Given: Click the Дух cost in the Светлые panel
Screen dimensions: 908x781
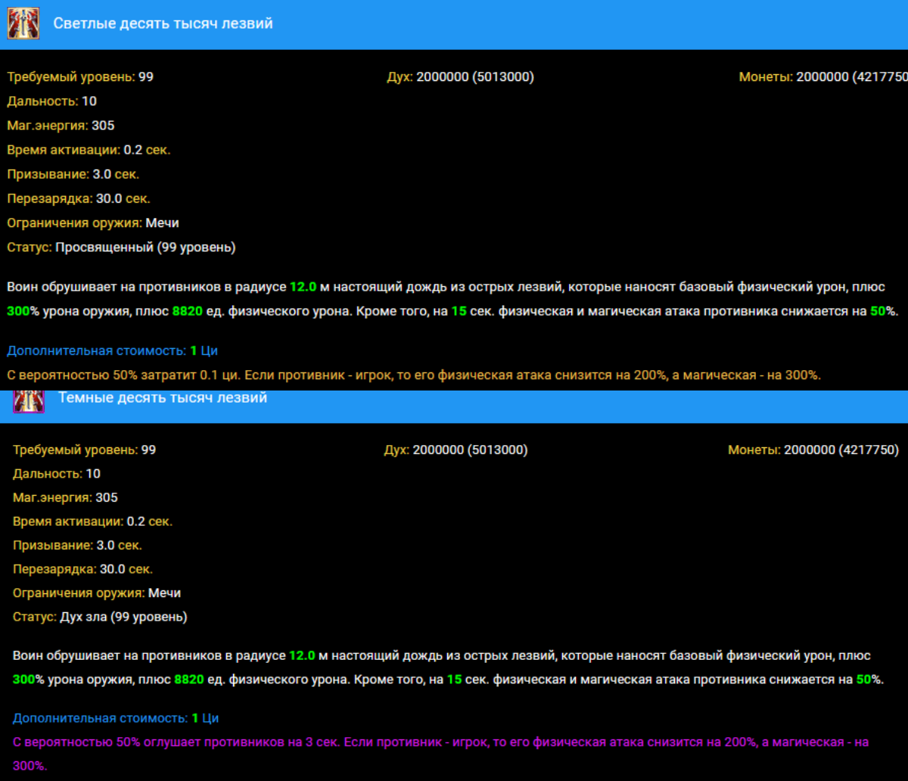Looking at the screenshot, I should [460, 77].
